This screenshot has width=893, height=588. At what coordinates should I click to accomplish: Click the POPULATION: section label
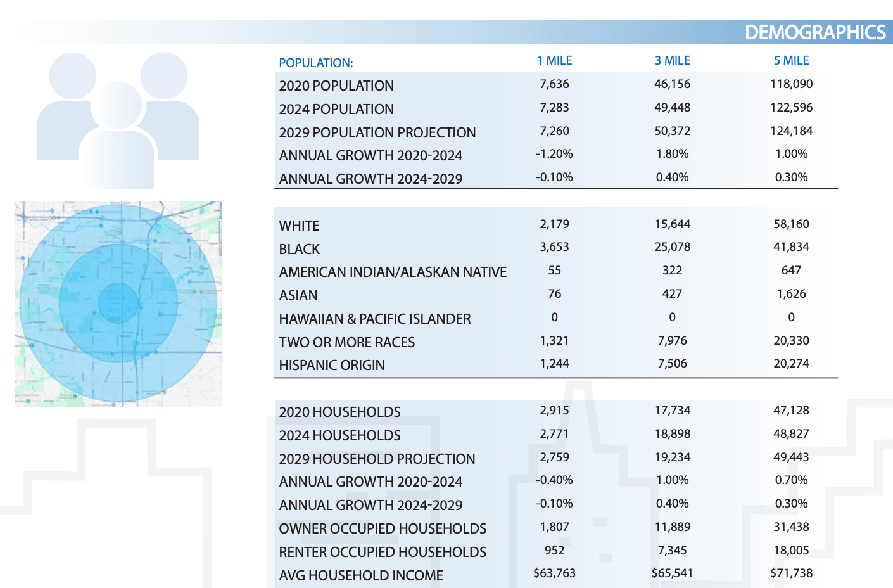point(316,63)
